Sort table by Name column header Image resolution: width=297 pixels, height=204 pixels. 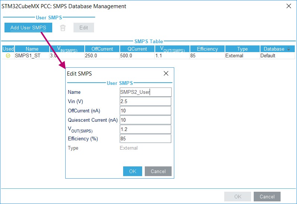point(32,49)
